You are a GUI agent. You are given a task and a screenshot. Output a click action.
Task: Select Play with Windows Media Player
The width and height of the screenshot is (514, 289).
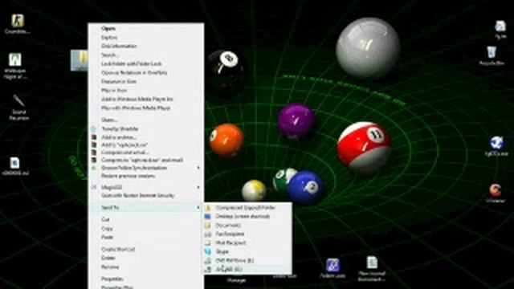click(x=136, y=108)
